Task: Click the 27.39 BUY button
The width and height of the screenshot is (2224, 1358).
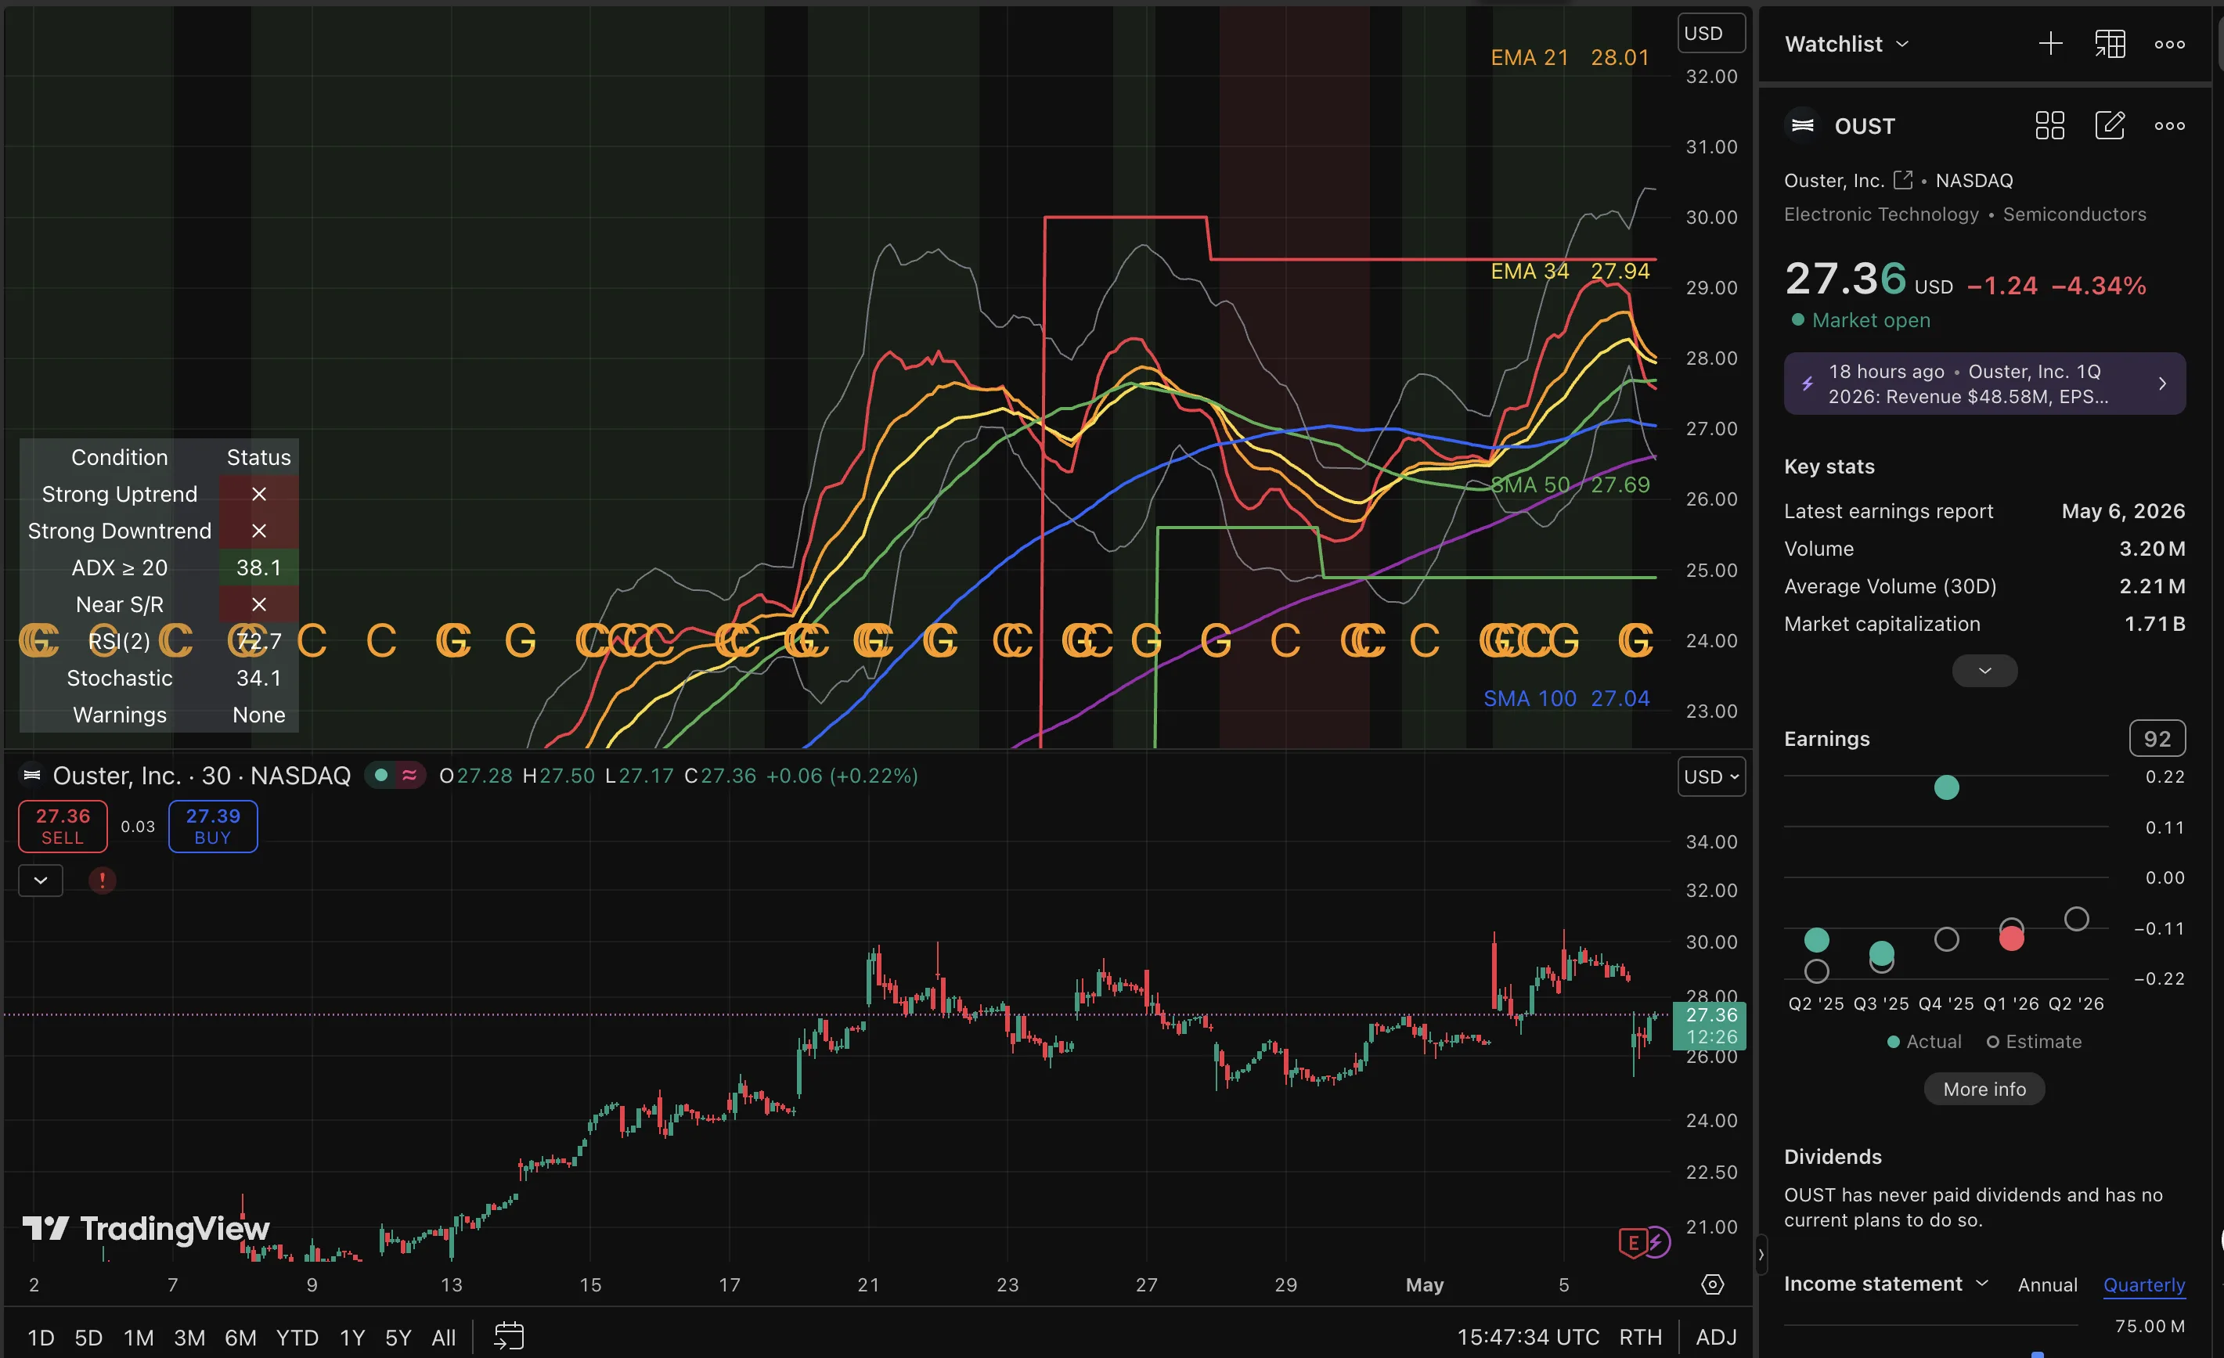Action: pyautogui.click(x=213, y=826)
